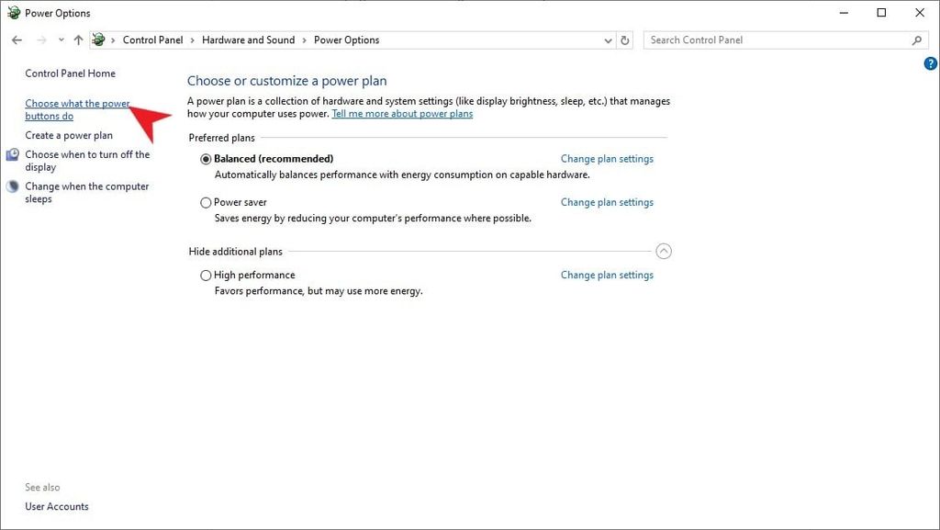940x530 pixels.
Task: Go to Control Panel breadcrumb
Action: (152, 40)
